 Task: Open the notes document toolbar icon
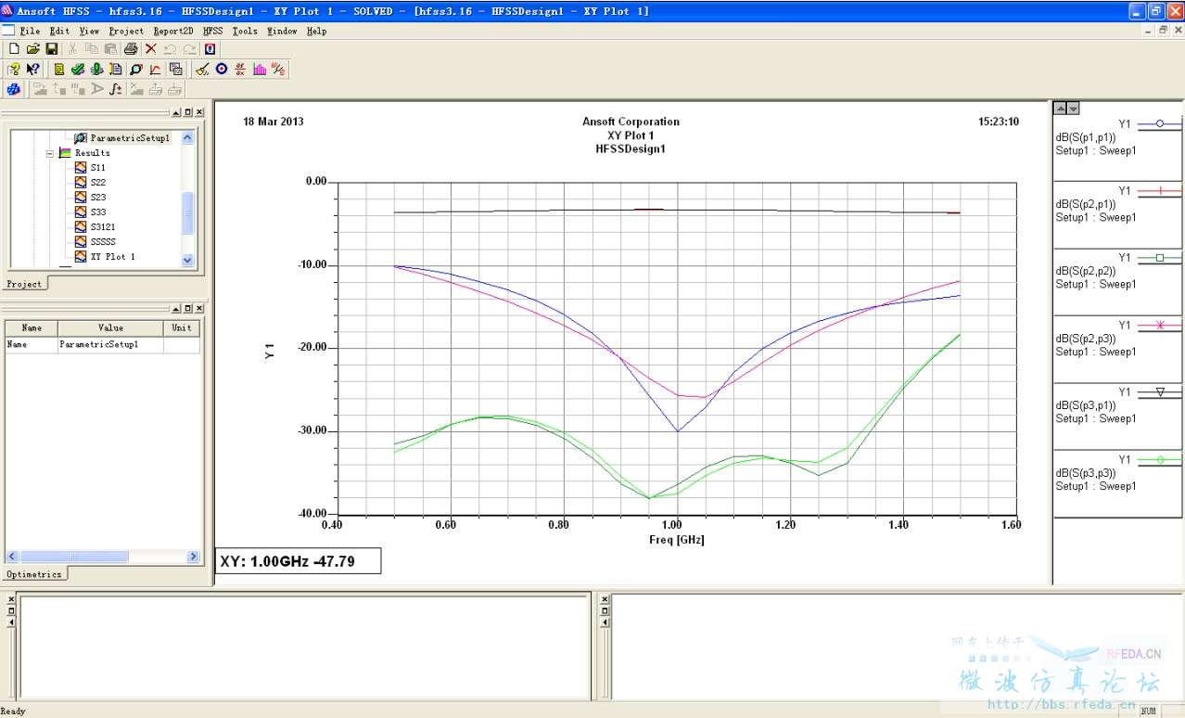[116, 70]
